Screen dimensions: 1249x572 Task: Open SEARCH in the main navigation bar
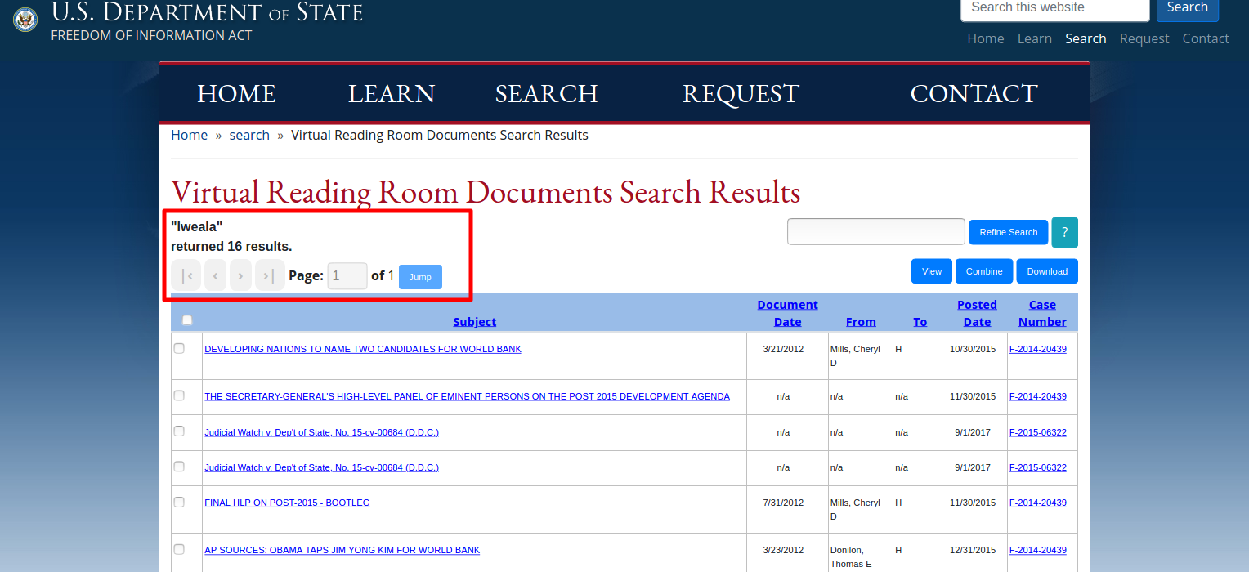547,94
